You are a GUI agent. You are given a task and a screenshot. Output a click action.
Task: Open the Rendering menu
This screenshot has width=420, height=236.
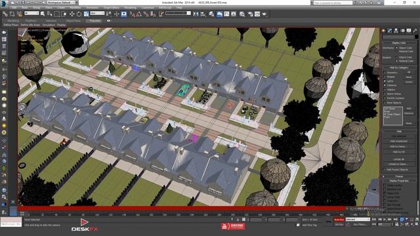click(130, 8)
